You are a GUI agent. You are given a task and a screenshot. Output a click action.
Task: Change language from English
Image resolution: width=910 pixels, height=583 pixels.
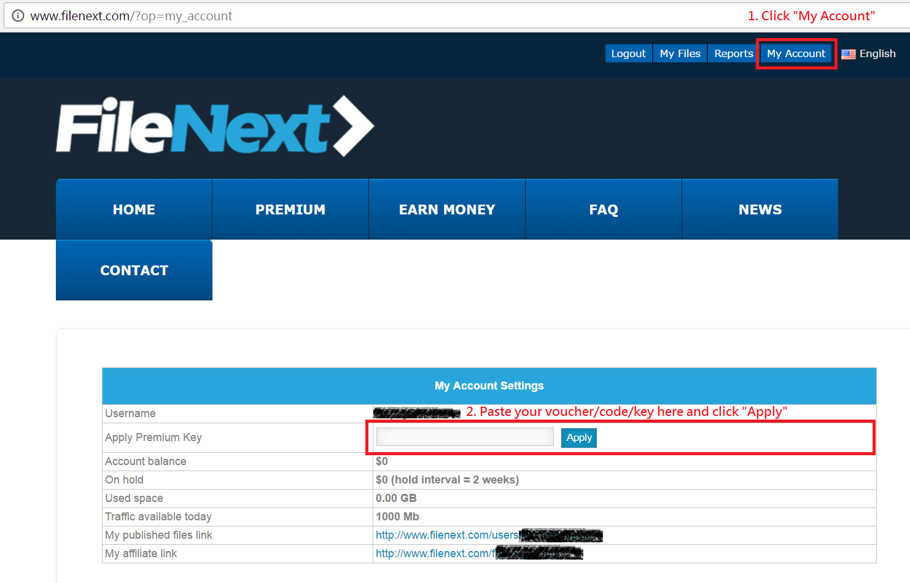coord(877,53)
